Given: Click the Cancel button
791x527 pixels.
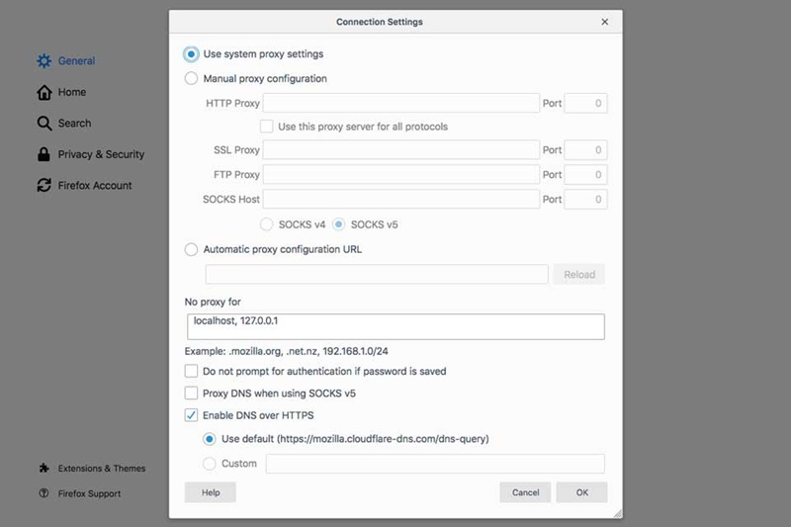Looking at the screenshot, I should click(x=525, y=492).
